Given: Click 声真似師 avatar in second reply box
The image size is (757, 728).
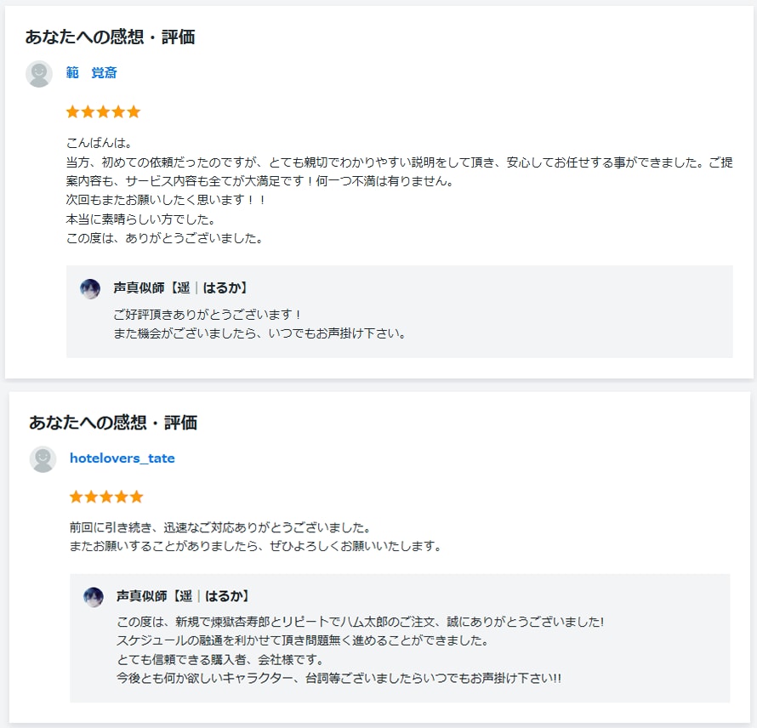Looking at the screenshot, I should click(94, 597).
